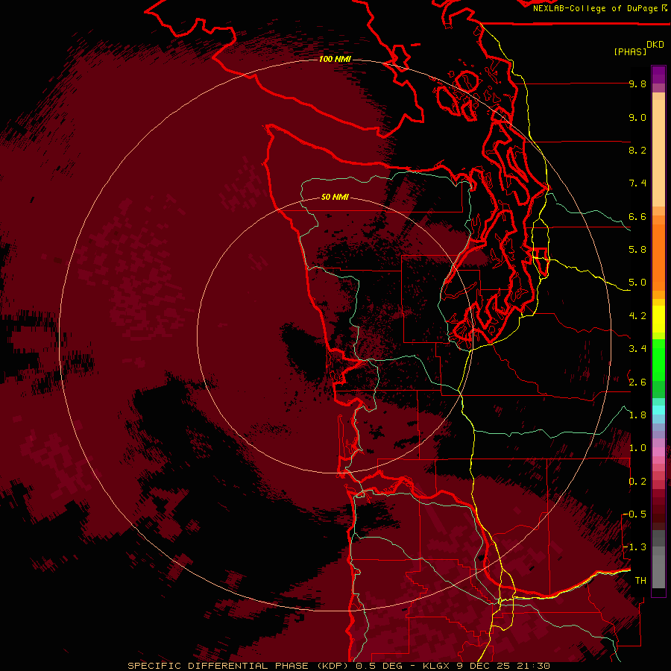
Task: Pick the 2.6 legend scale value
Action: pos(637,382)
